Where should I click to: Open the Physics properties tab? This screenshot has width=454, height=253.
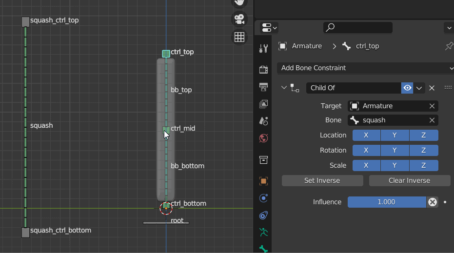263,198
